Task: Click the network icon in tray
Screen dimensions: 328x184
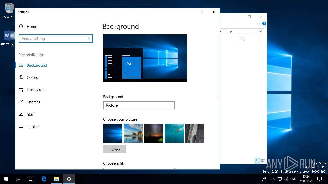Action: coord(280,179)
